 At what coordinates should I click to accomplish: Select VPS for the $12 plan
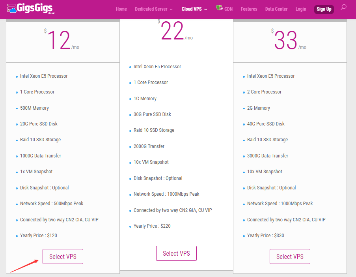click(x=63, y=256)
